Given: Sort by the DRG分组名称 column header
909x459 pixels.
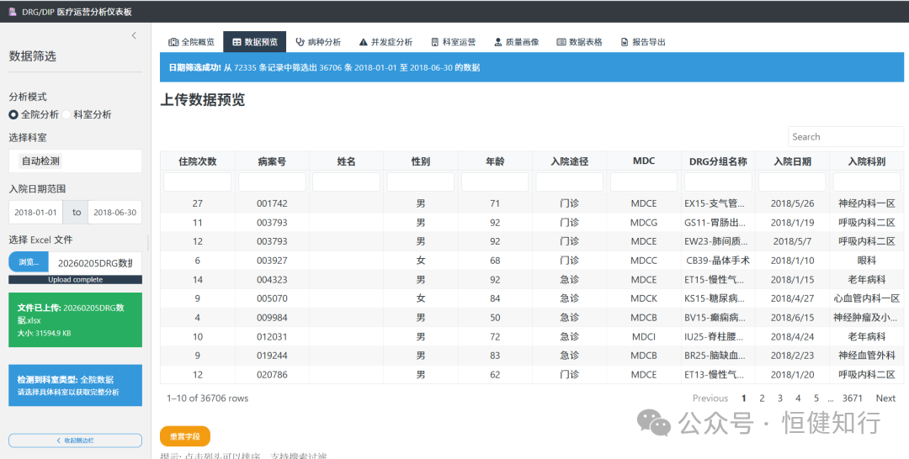Looking at the screenshot, I should (718, 161).
